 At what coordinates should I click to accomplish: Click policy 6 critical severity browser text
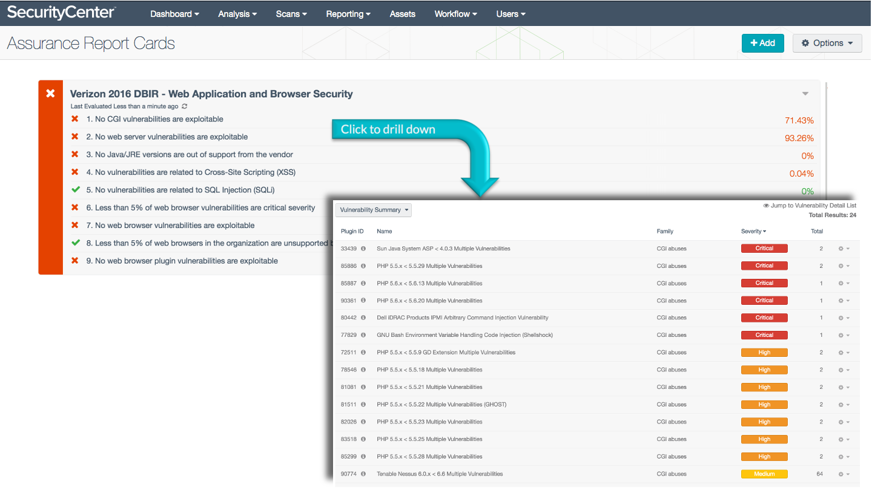[x=200, y=207]
